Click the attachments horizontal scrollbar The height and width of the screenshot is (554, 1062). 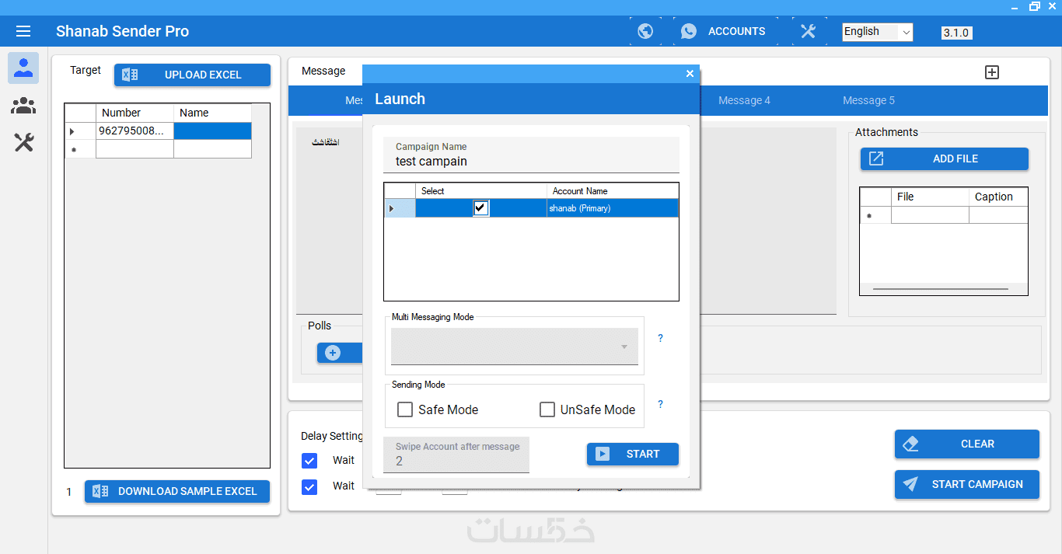pos(941,289)
